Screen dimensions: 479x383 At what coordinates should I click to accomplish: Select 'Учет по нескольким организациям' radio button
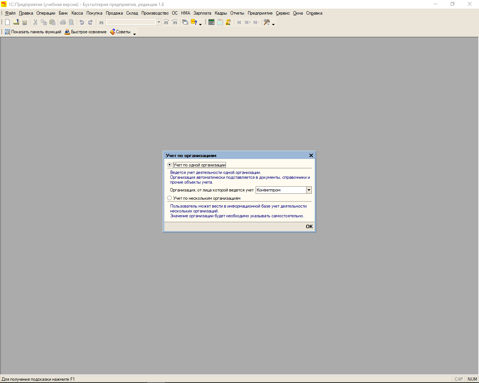[x=170, y=198]
